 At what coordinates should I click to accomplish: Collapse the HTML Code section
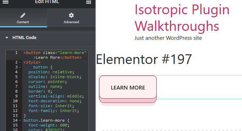coord(7,38)
